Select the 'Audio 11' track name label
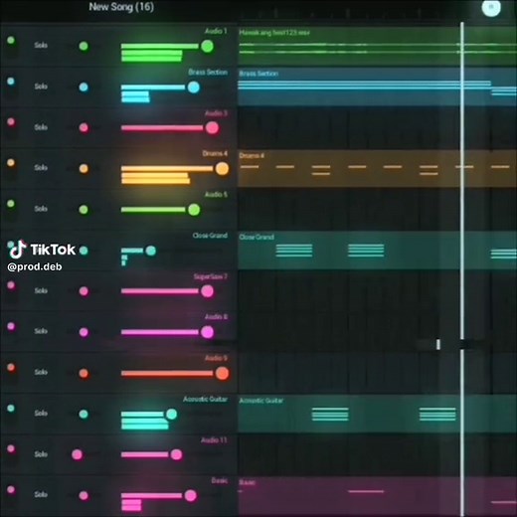The image size is (517, 517). pyautogui.click(x=214, y=440)
